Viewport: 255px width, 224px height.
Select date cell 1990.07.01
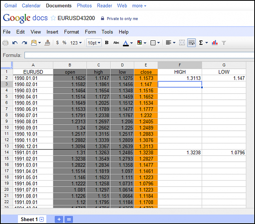[33, 115]
